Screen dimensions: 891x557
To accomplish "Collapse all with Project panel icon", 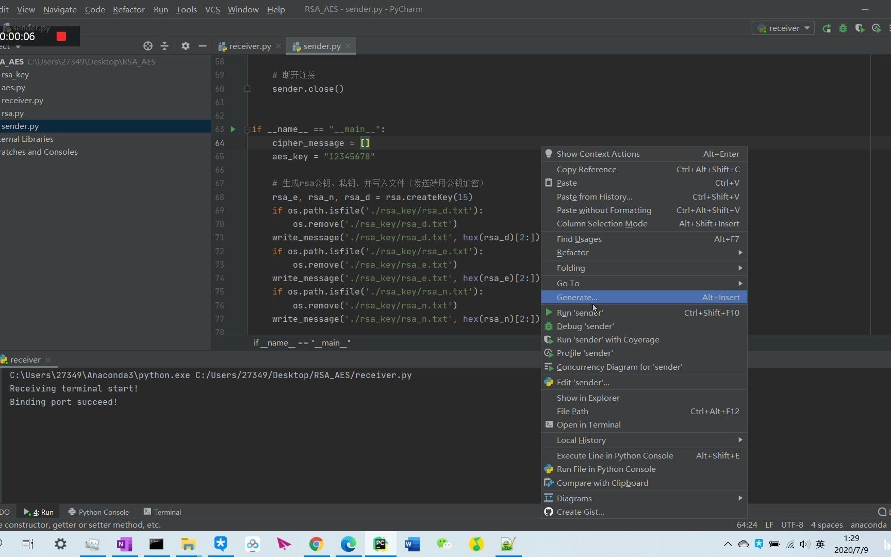I will coord(164,46).
